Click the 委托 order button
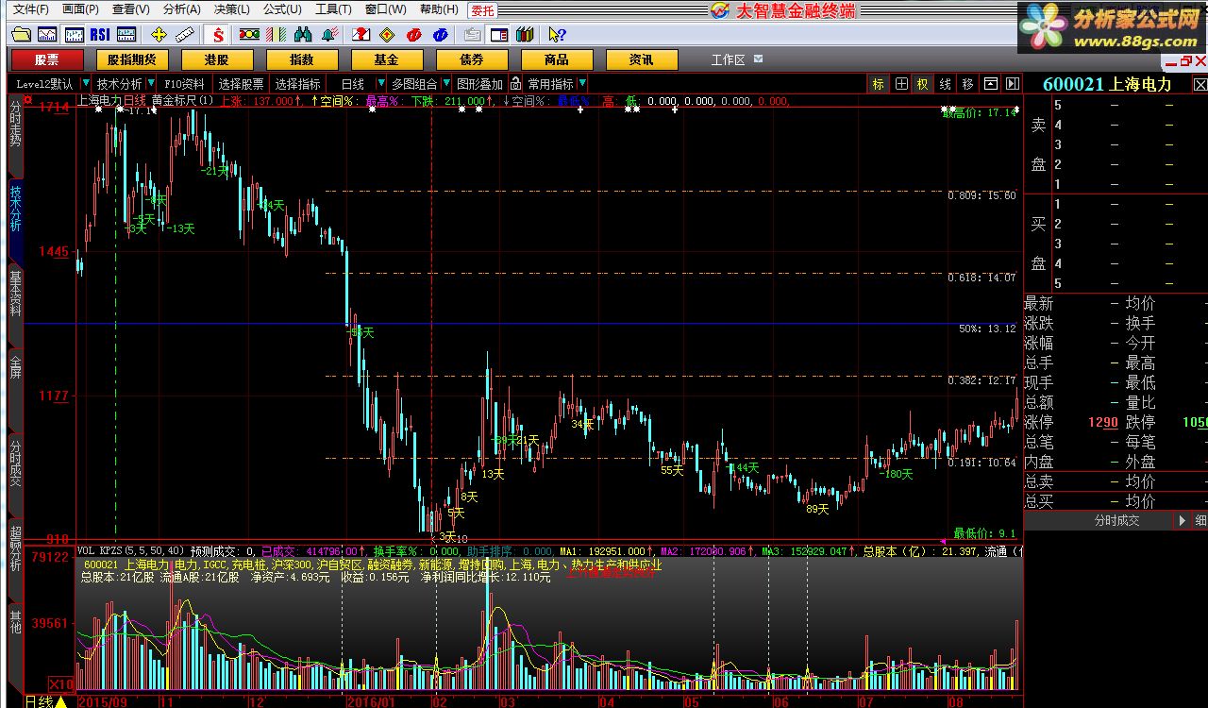 click(x=482, y=9)
